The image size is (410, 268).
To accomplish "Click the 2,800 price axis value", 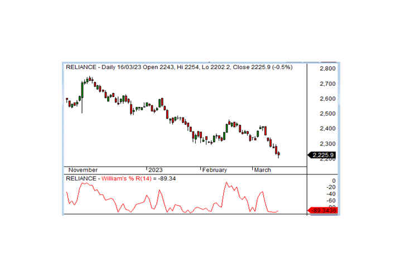I will [x=327, y=69].
